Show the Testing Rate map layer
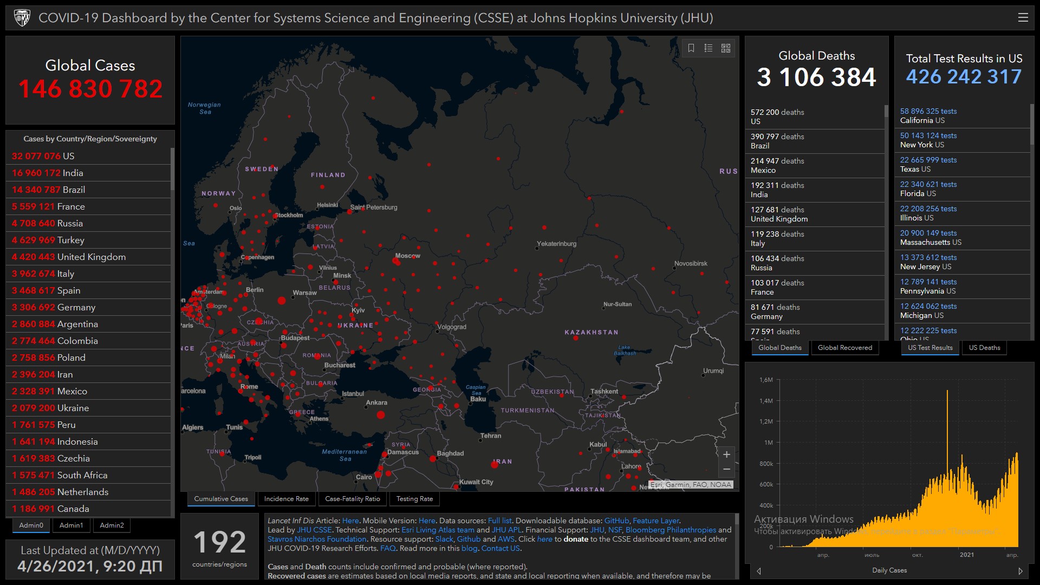This screenshot has height=585, width=1040. [x=414, y=499]
